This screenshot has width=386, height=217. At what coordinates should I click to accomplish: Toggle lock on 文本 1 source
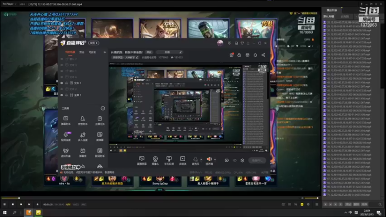coord(67,83)
